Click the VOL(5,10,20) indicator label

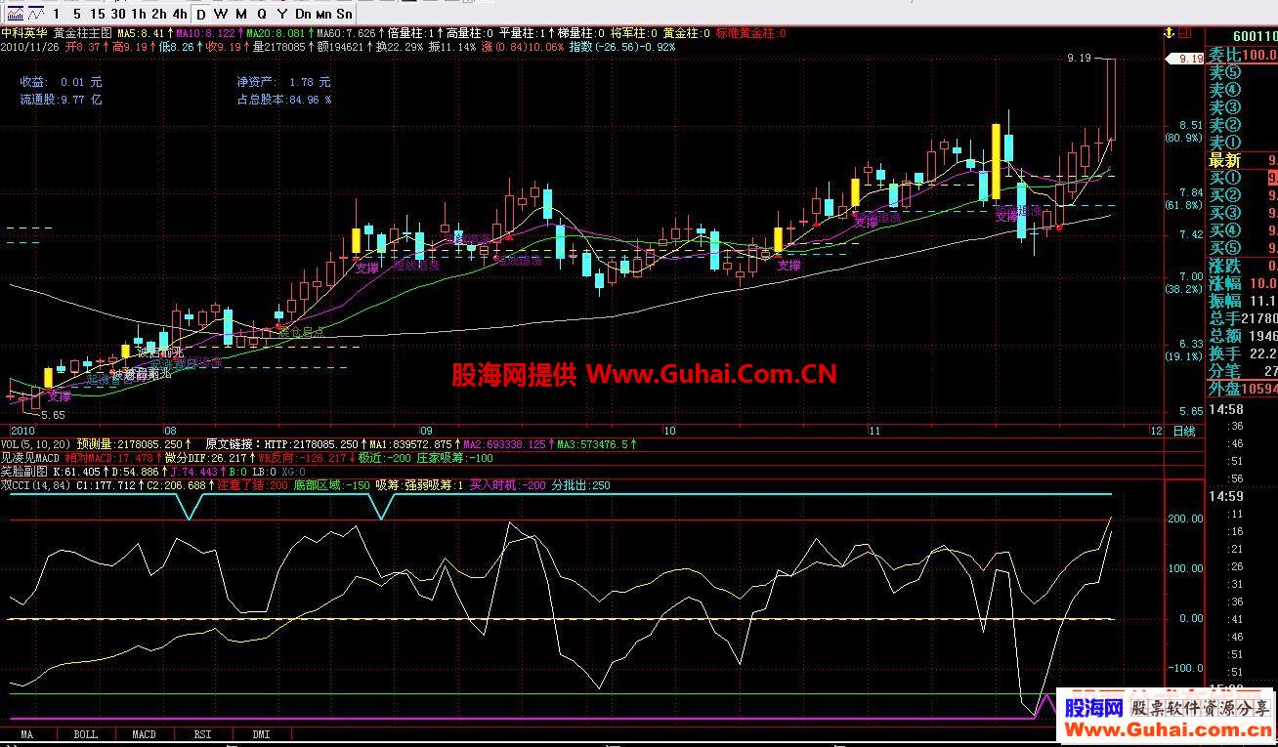click(36, 443)
